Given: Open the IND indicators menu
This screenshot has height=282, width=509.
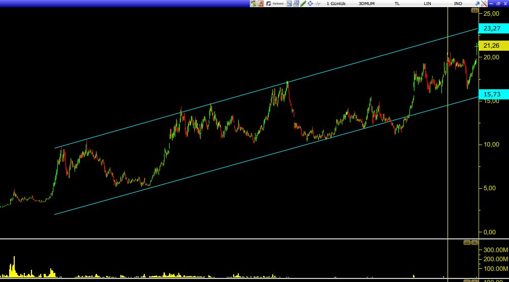Looking at the screenshot, I should 458,4.
